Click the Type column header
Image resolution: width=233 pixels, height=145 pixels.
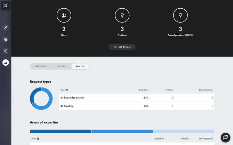(62, 90)
